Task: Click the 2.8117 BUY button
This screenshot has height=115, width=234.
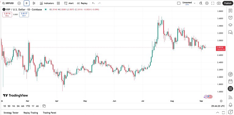Action: click(x=24, y=14)
